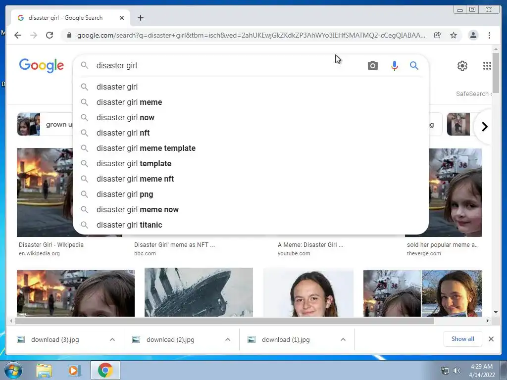Image resolution: width=507 pixels, height=380 pixels.
Task: Click the horizontal scrollbar thumb
Action: click(225, 321)
